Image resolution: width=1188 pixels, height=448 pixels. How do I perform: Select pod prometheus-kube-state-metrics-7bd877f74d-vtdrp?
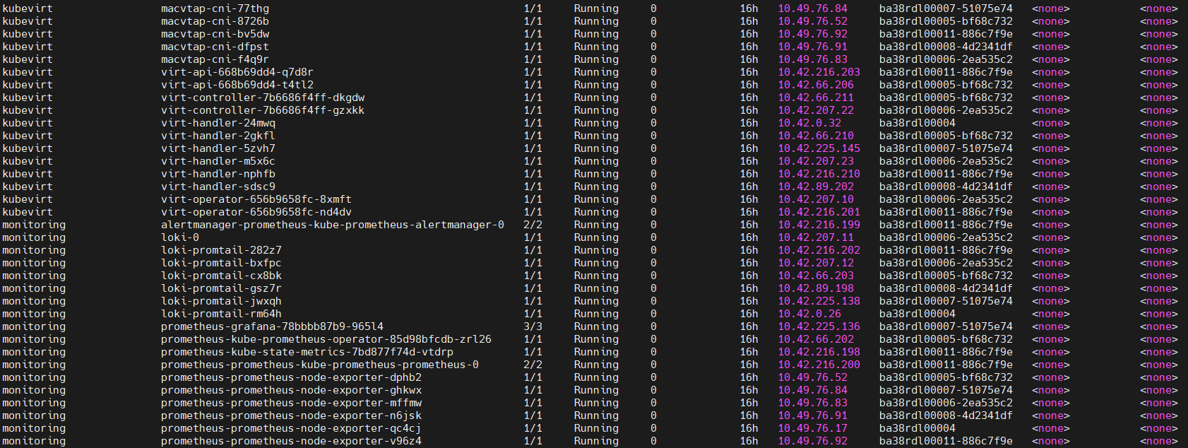307,352
